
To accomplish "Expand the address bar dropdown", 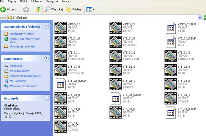I will tap(200, 18).
